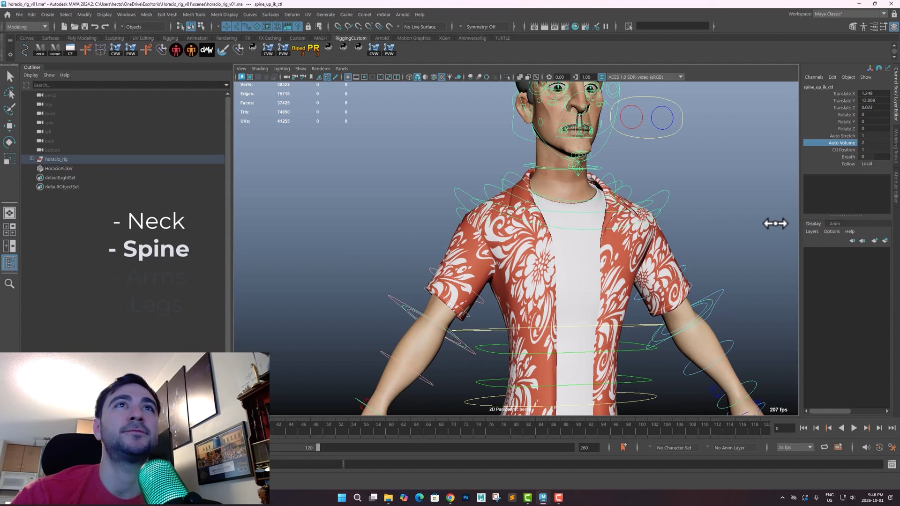Select the Rotate tool in toolbox
Screen dimensions: 900x506
coord(10,142)
